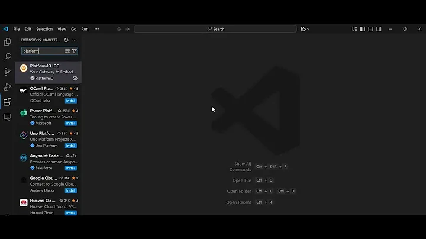Click the Salesforce publisher label
Image resolution: width=426 pixels, height=239 pixels.
43,168
